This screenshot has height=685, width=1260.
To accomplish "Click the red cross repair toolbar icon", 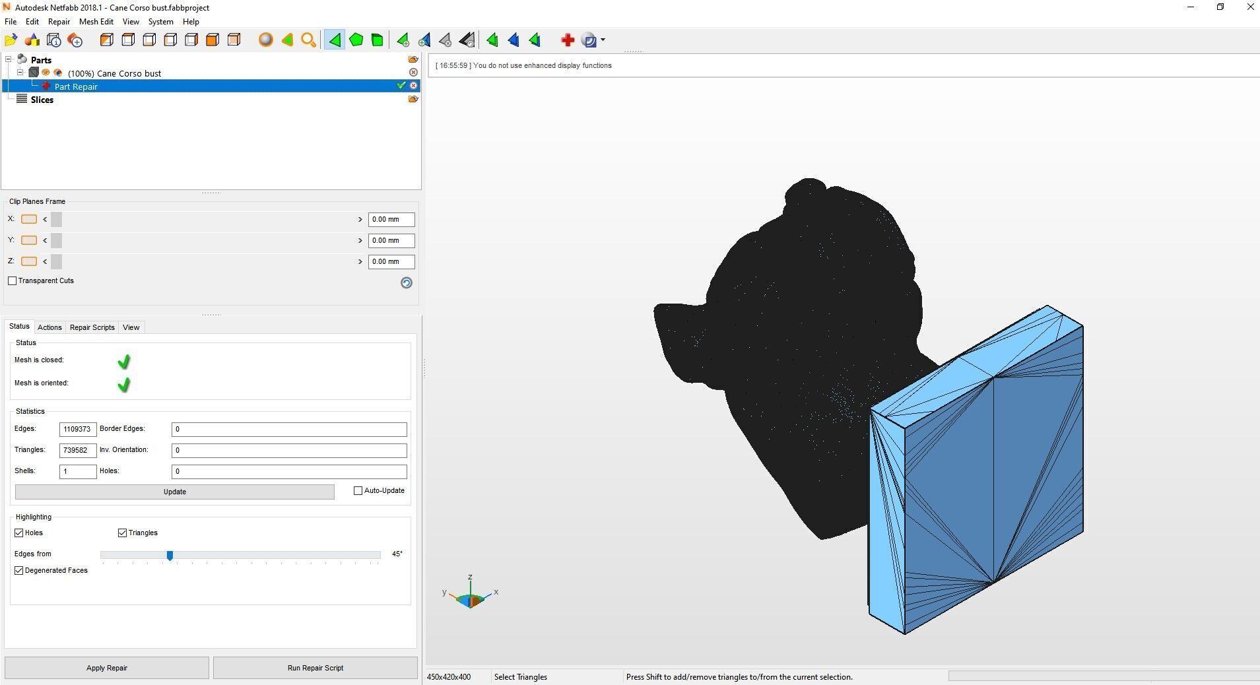I will pyautogui.click(x=568, y=40).
